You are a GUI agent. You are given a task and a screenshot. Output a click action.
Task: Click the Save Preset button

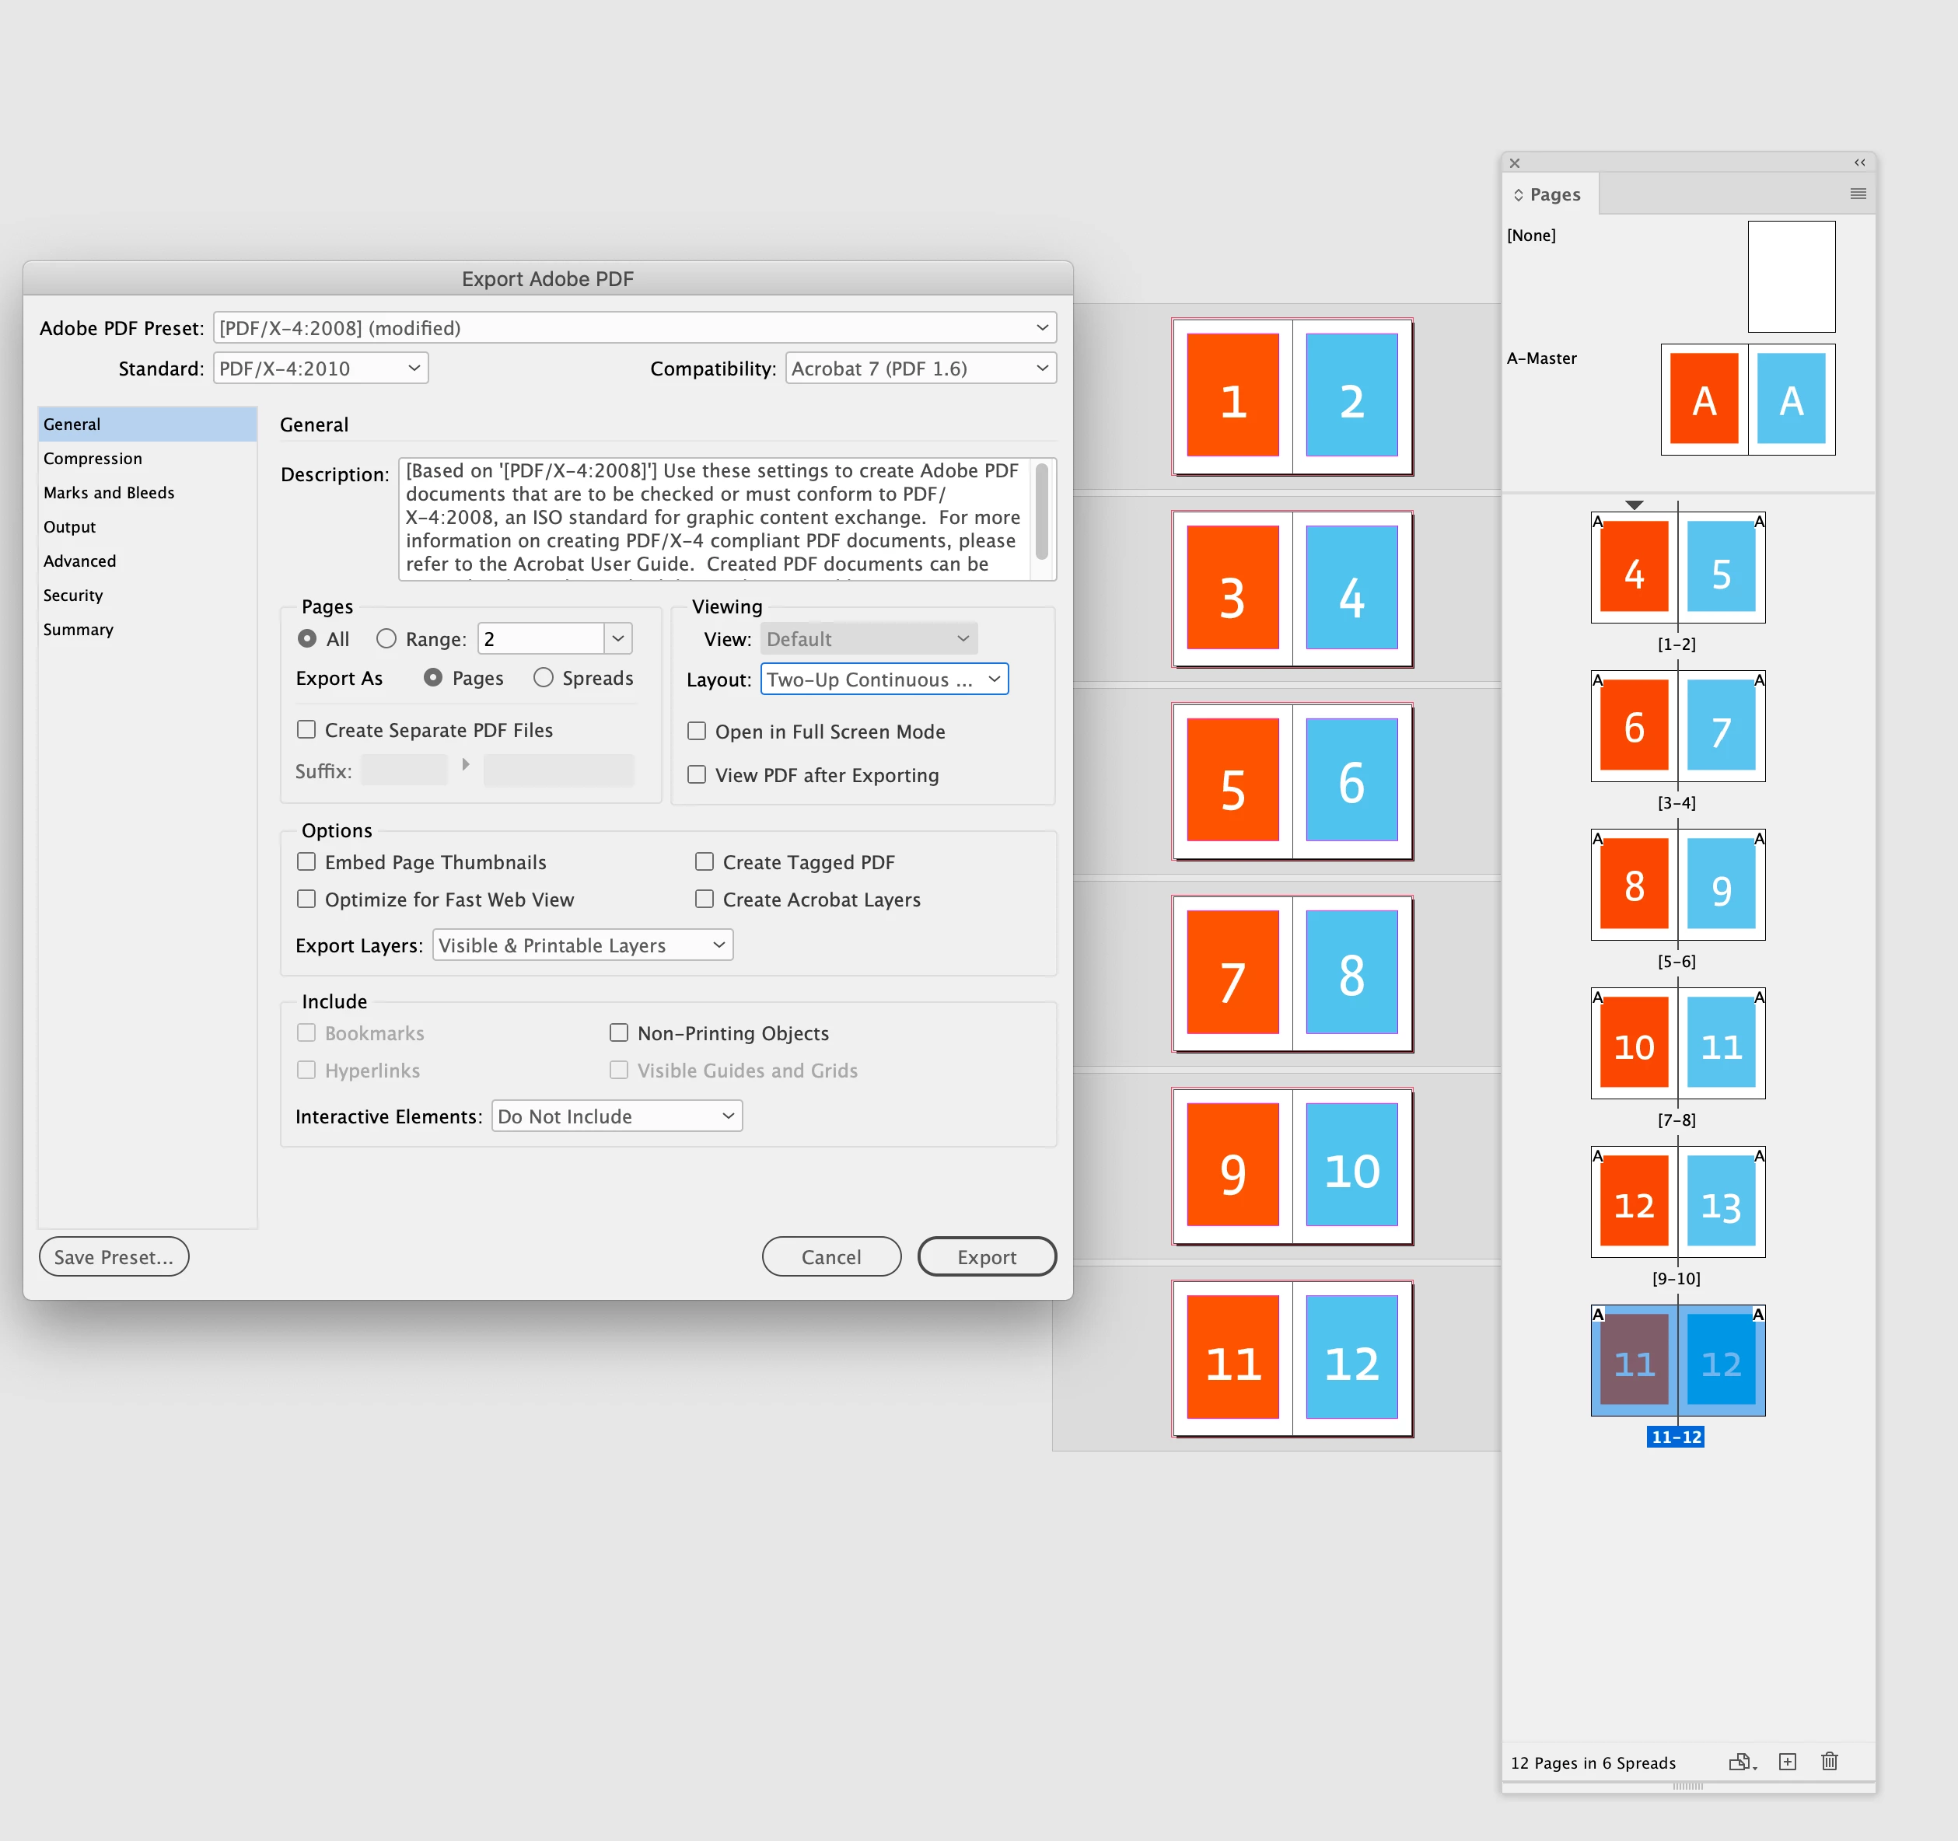[114, 1257]
